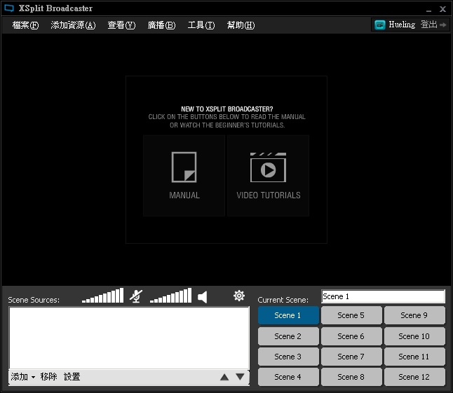Open the 幫助(H) menu

(x=241, y=25)
